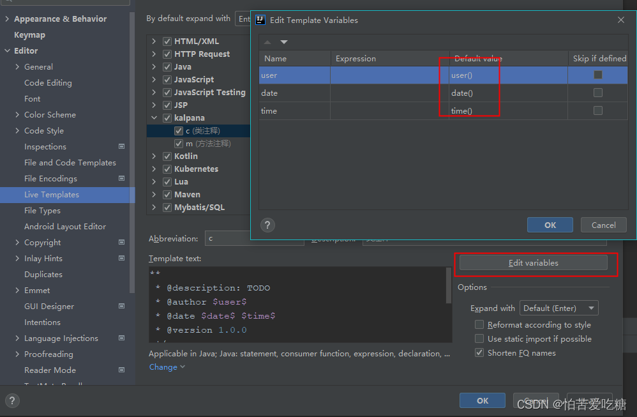Screen dimensions: 637x417
Task: Expand the Proofreading settings node
Action: pos(17,354)
